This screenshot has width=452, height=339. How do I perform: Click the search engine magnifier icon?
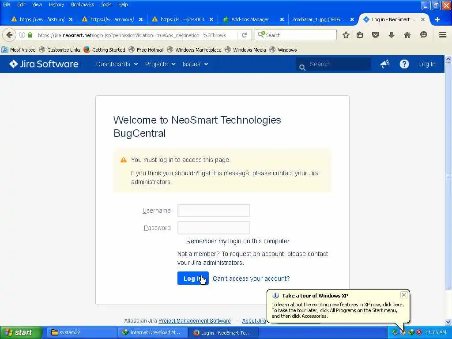pos(261,35)
